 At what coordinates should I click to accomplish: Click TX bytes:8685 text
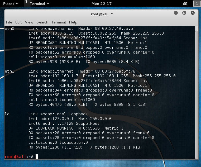coord(101,62)
